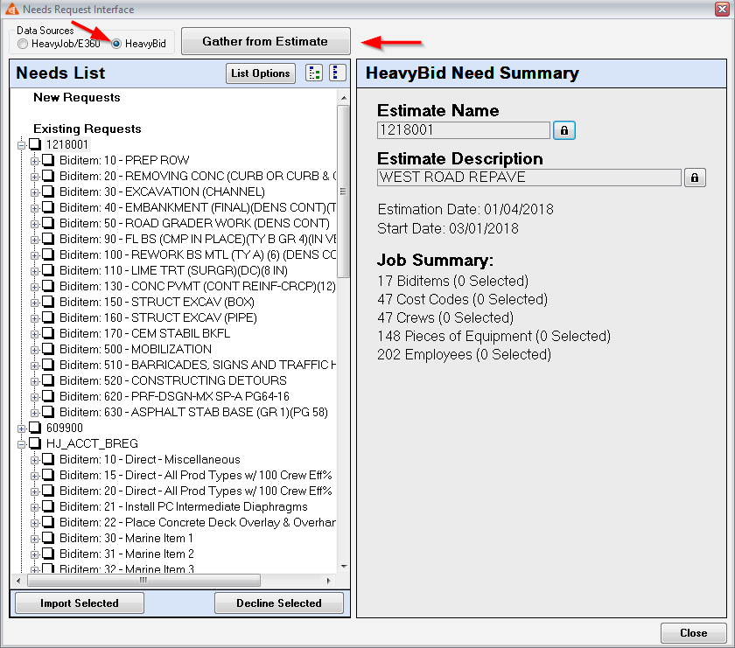Click the node icon next to HJ_ACCT_BREG
Screen dimensions: 735x648
click(x=37, y=443)
